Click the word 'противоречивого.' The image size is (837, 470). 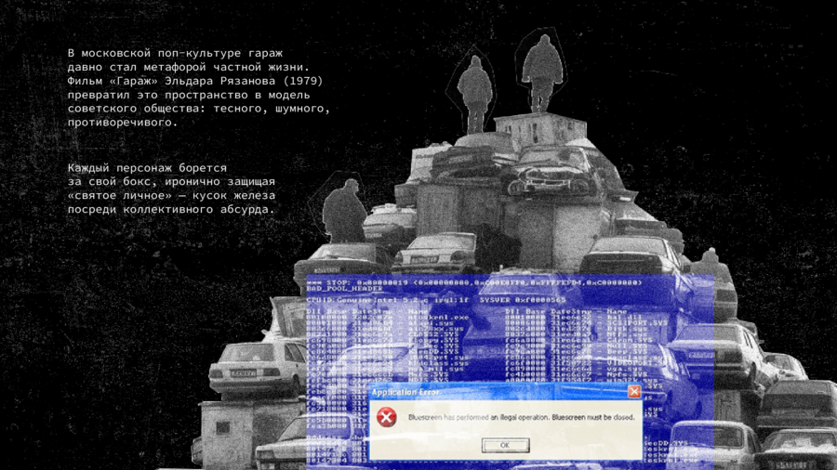coord(122,123)
